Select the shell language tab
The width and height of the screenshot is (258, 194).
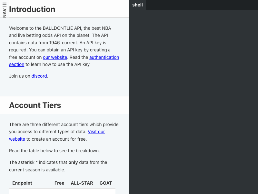click(137, 5)
